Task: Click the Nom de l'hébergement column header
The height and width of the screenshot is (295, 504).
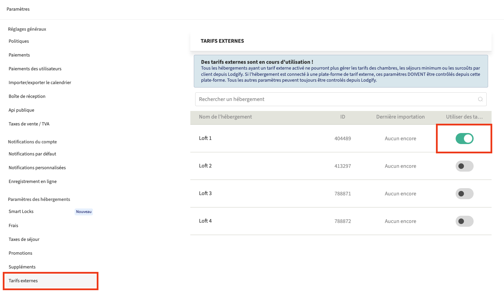Action: pyautogui.click(x=225, y=117)
